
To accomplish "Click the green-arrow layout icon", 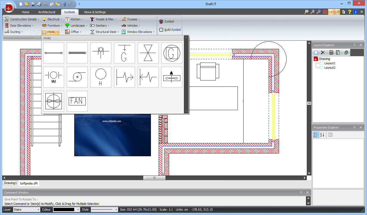I will (x=346, y=52).
